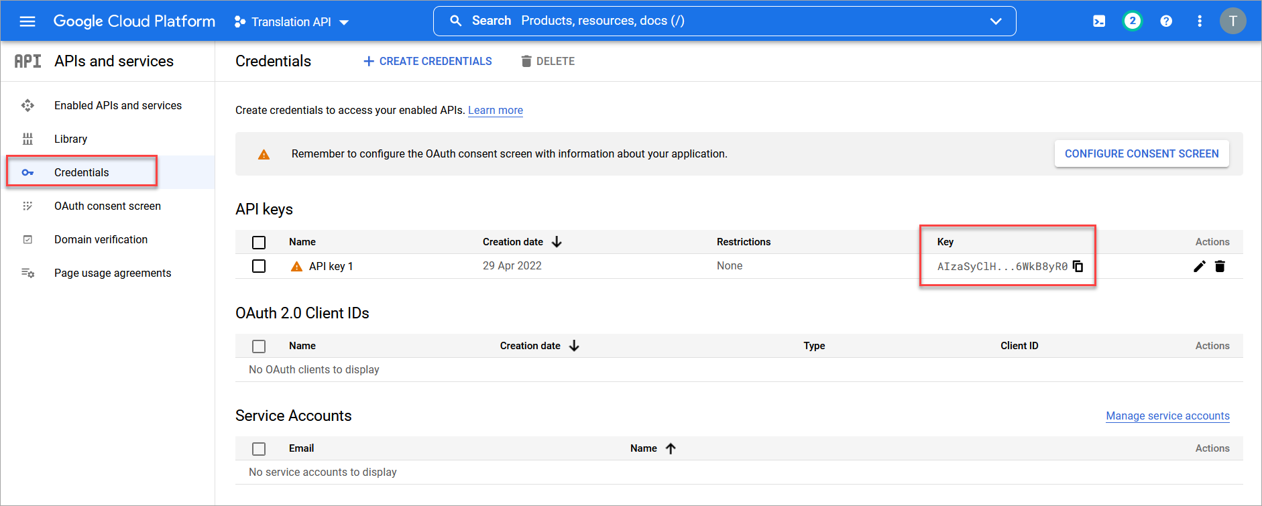Go to Enabled APIs and services
Image resolution: width=1262 pixels, height=506 pixels.
point(118,105)
